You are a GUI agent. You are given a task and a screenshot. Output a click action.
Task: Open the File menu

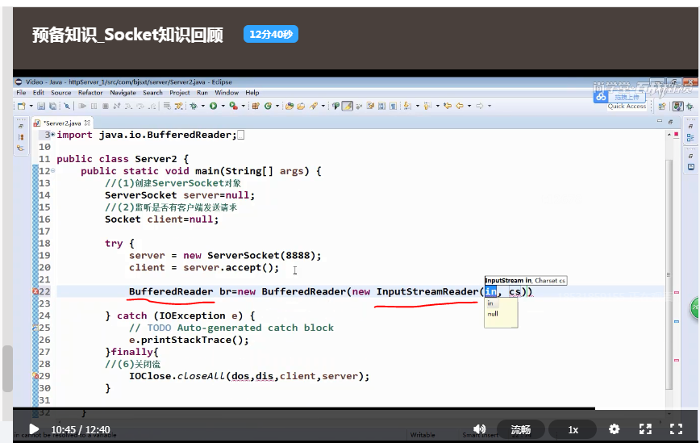21,93
